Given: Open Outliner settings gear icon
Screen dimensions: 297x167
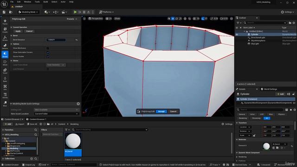Looking at the screenshot, I should pos(294,23).
